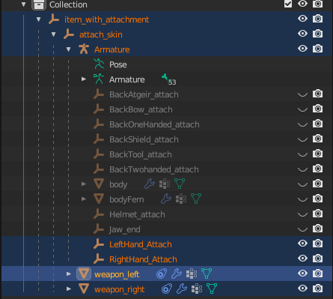Image resolution: width=333 pixels, height=299 pixels.
Task: Click the weapon_left modifier wrench icon
Action: (x=177, y=274)
